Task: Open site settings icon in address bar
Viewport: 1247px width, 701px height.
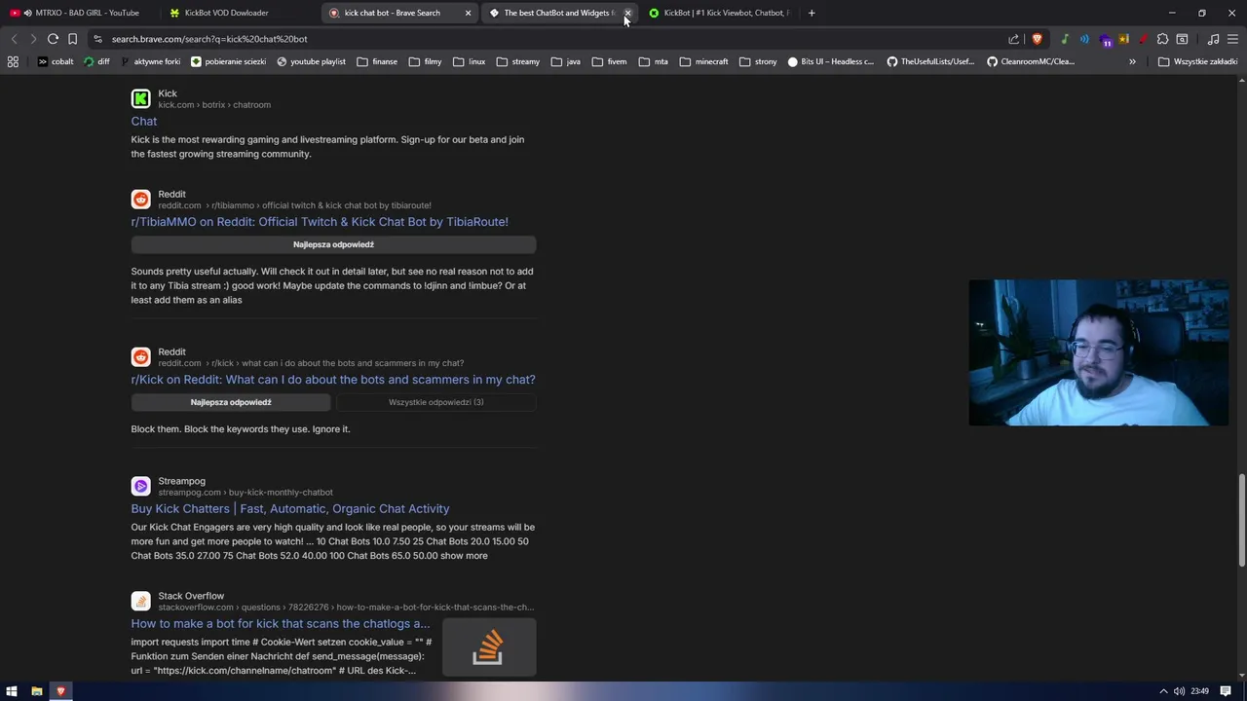Action: click(97, 39)
